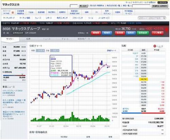This screenshot has height=140, width=170.
Task: Open 株式ランキング
Action: coord(62,18)
